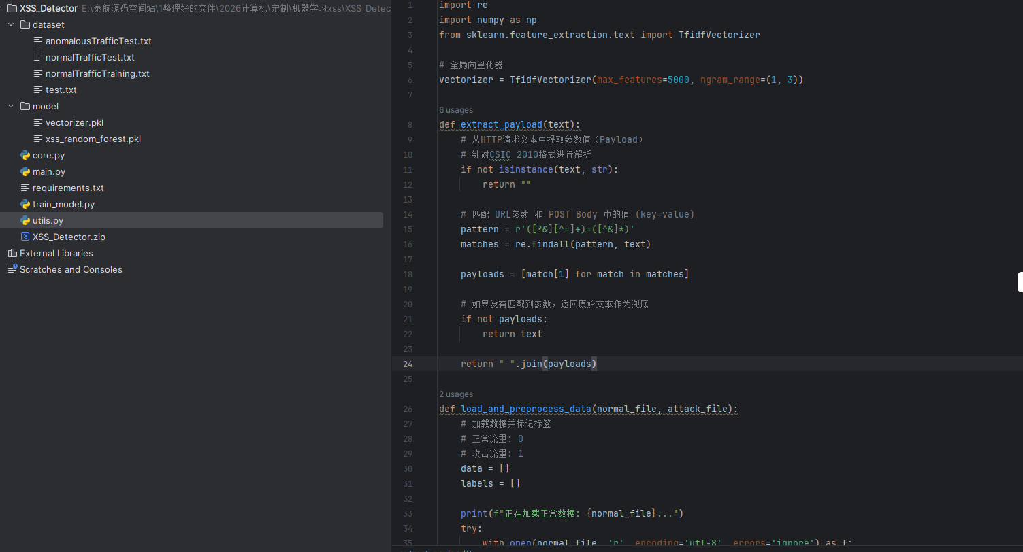
Task: Select anomalousTrafficTest.txt in the tree
Action: pyautogui.click(x=98, y=41)
